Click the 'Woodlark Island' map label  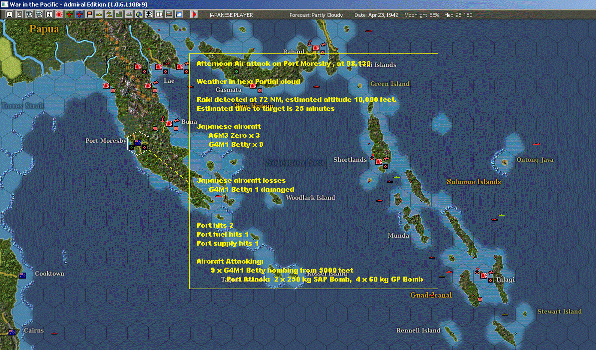click(310, 198)
